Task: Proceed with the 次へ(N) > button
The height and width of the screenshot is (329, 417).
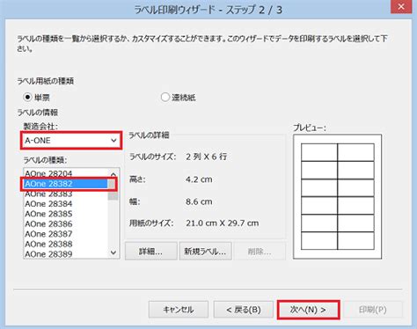Action: point(308,310)
